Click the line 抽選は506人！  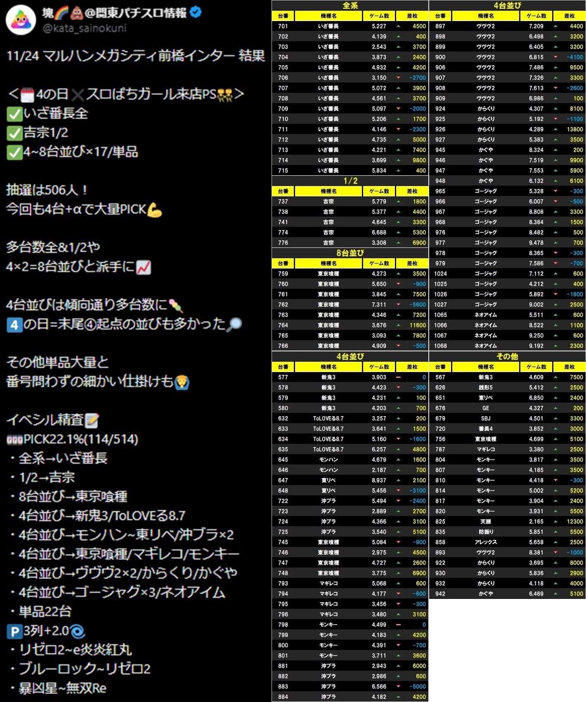click(x=47, y=190)
